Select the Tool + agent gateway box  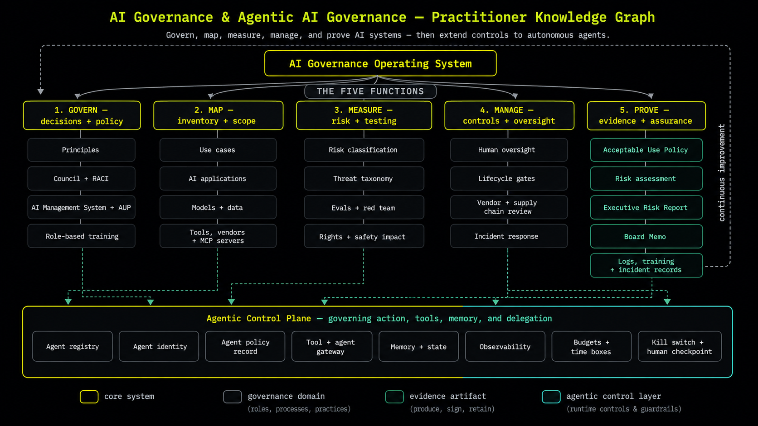[332, 346]
